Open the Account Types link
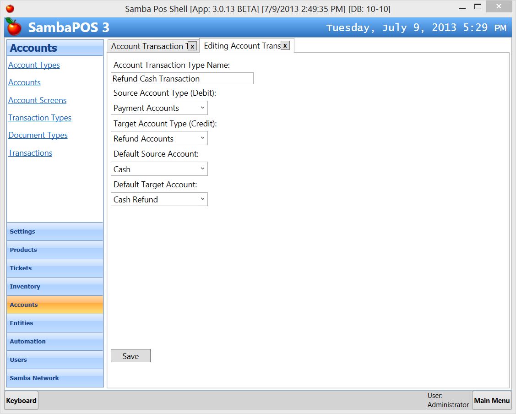 tap(34, 65)
